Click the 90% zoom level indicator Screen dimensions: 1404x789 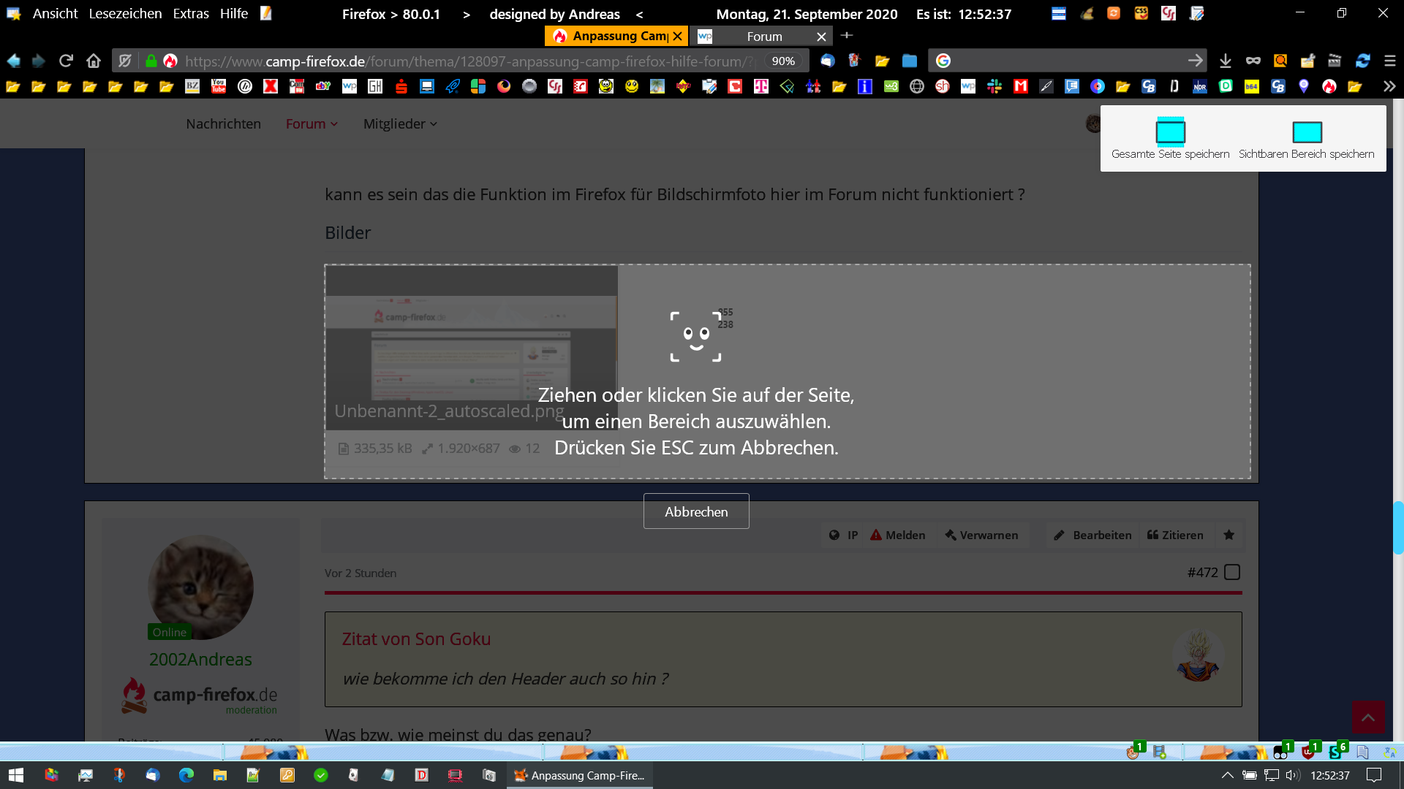tap(783, 61)
